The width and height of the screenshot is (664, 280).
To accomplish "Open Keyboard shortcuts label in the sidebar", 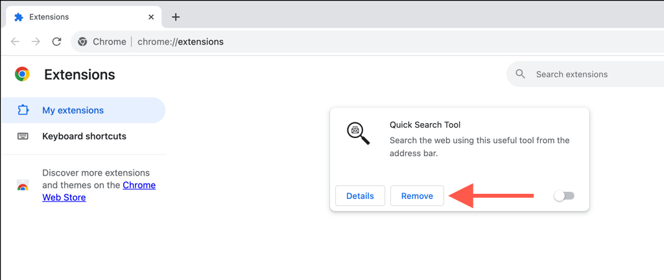I will 84,137.
